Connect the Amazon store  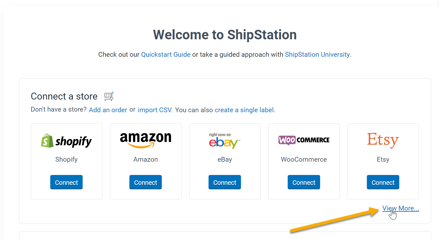click(146, 182)
